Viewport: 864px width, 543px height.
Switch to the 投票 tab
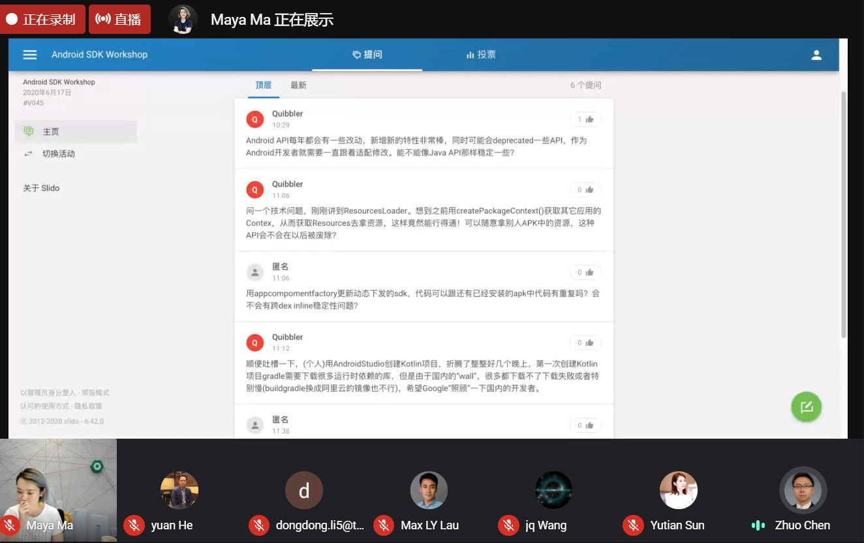point(481,55)
